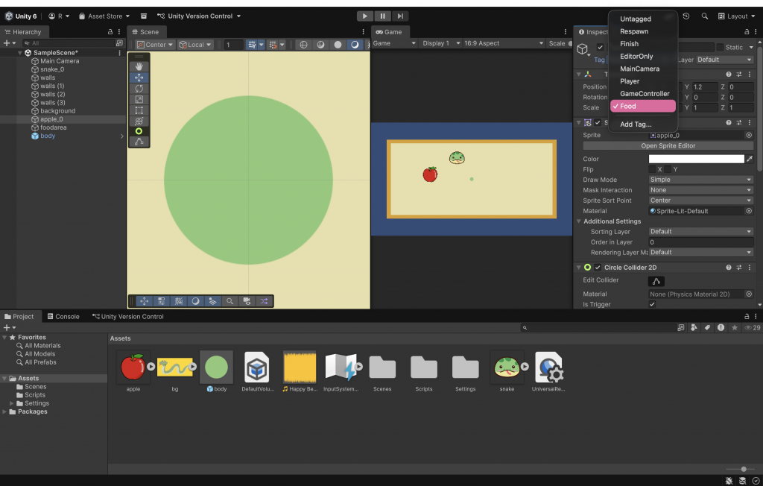Toggle the Static checkbox
Screen dimensions: 763x486
[720, 48]
